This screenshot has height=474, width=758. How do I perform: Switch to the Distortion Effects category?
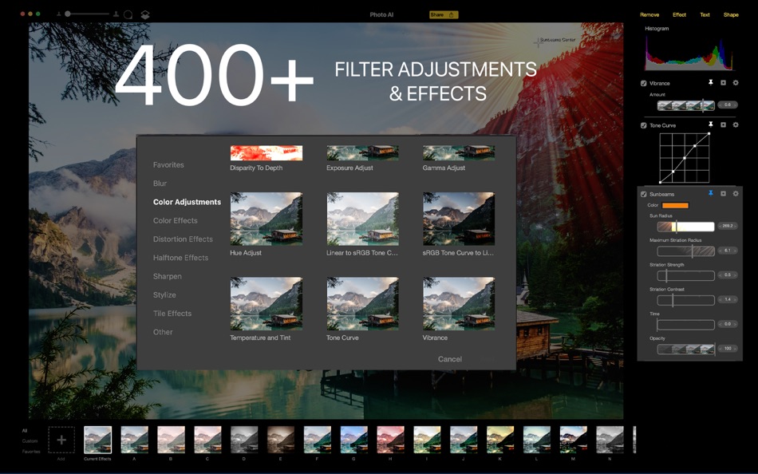click(183, 239)
